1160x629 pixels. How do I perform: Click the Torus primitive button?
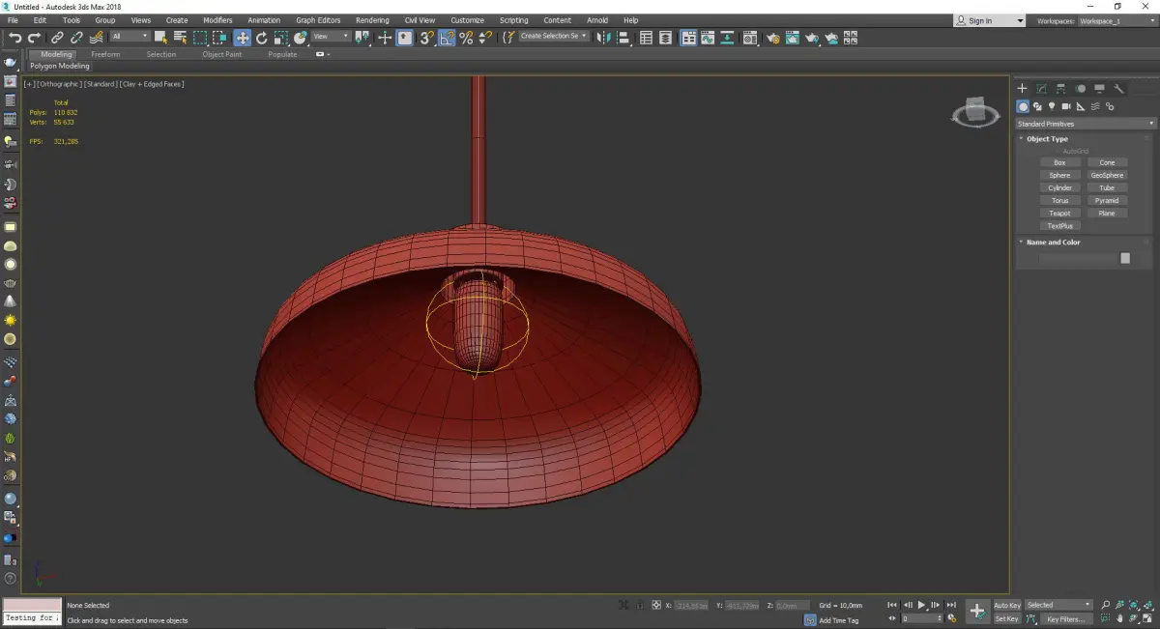[x=1059, y=201]
